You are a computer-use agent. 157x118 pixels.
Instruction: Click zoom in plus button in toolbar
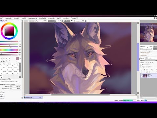pyautogui.click(x=53, y=21)
